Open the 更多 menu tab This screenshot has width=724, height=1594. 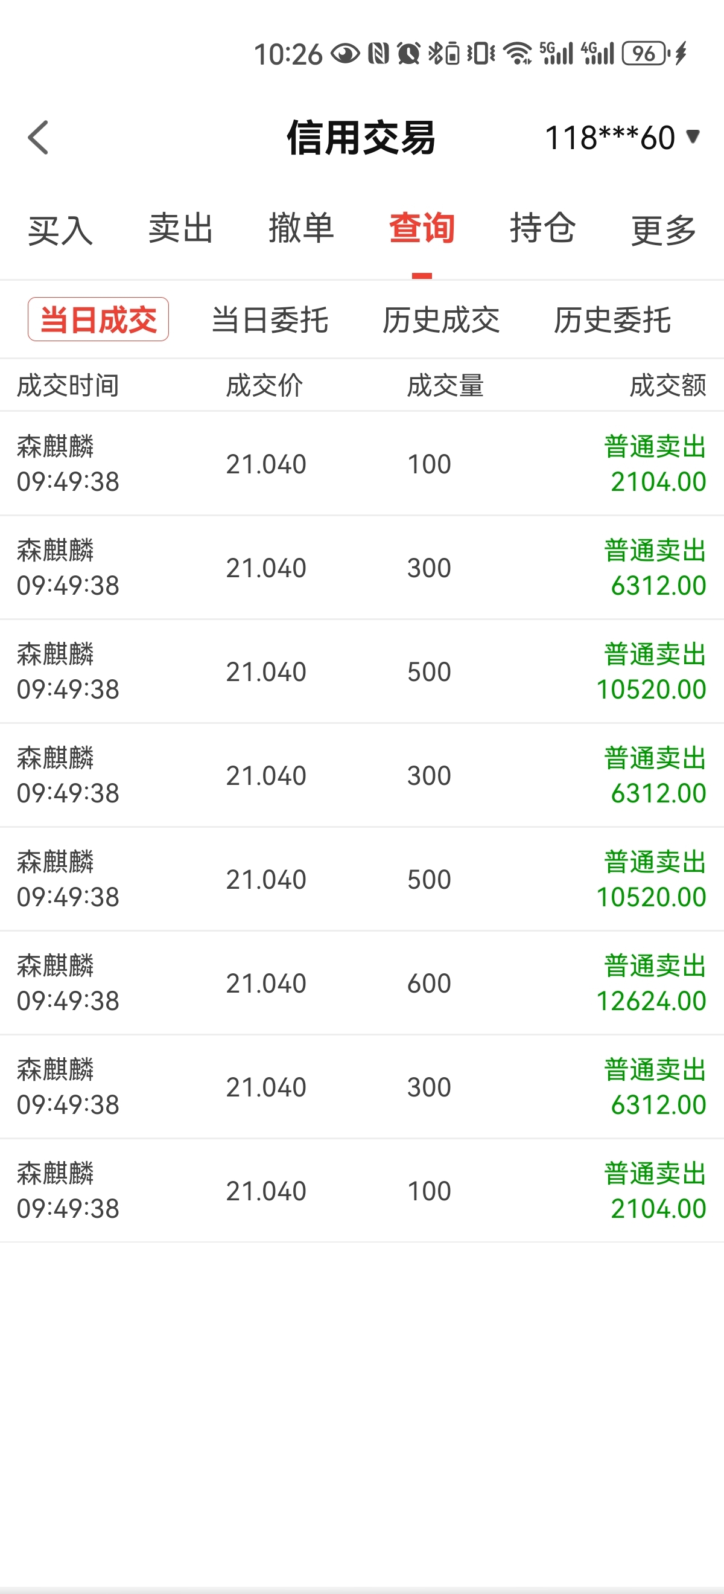pyautogui.click(x=664, y=230)
